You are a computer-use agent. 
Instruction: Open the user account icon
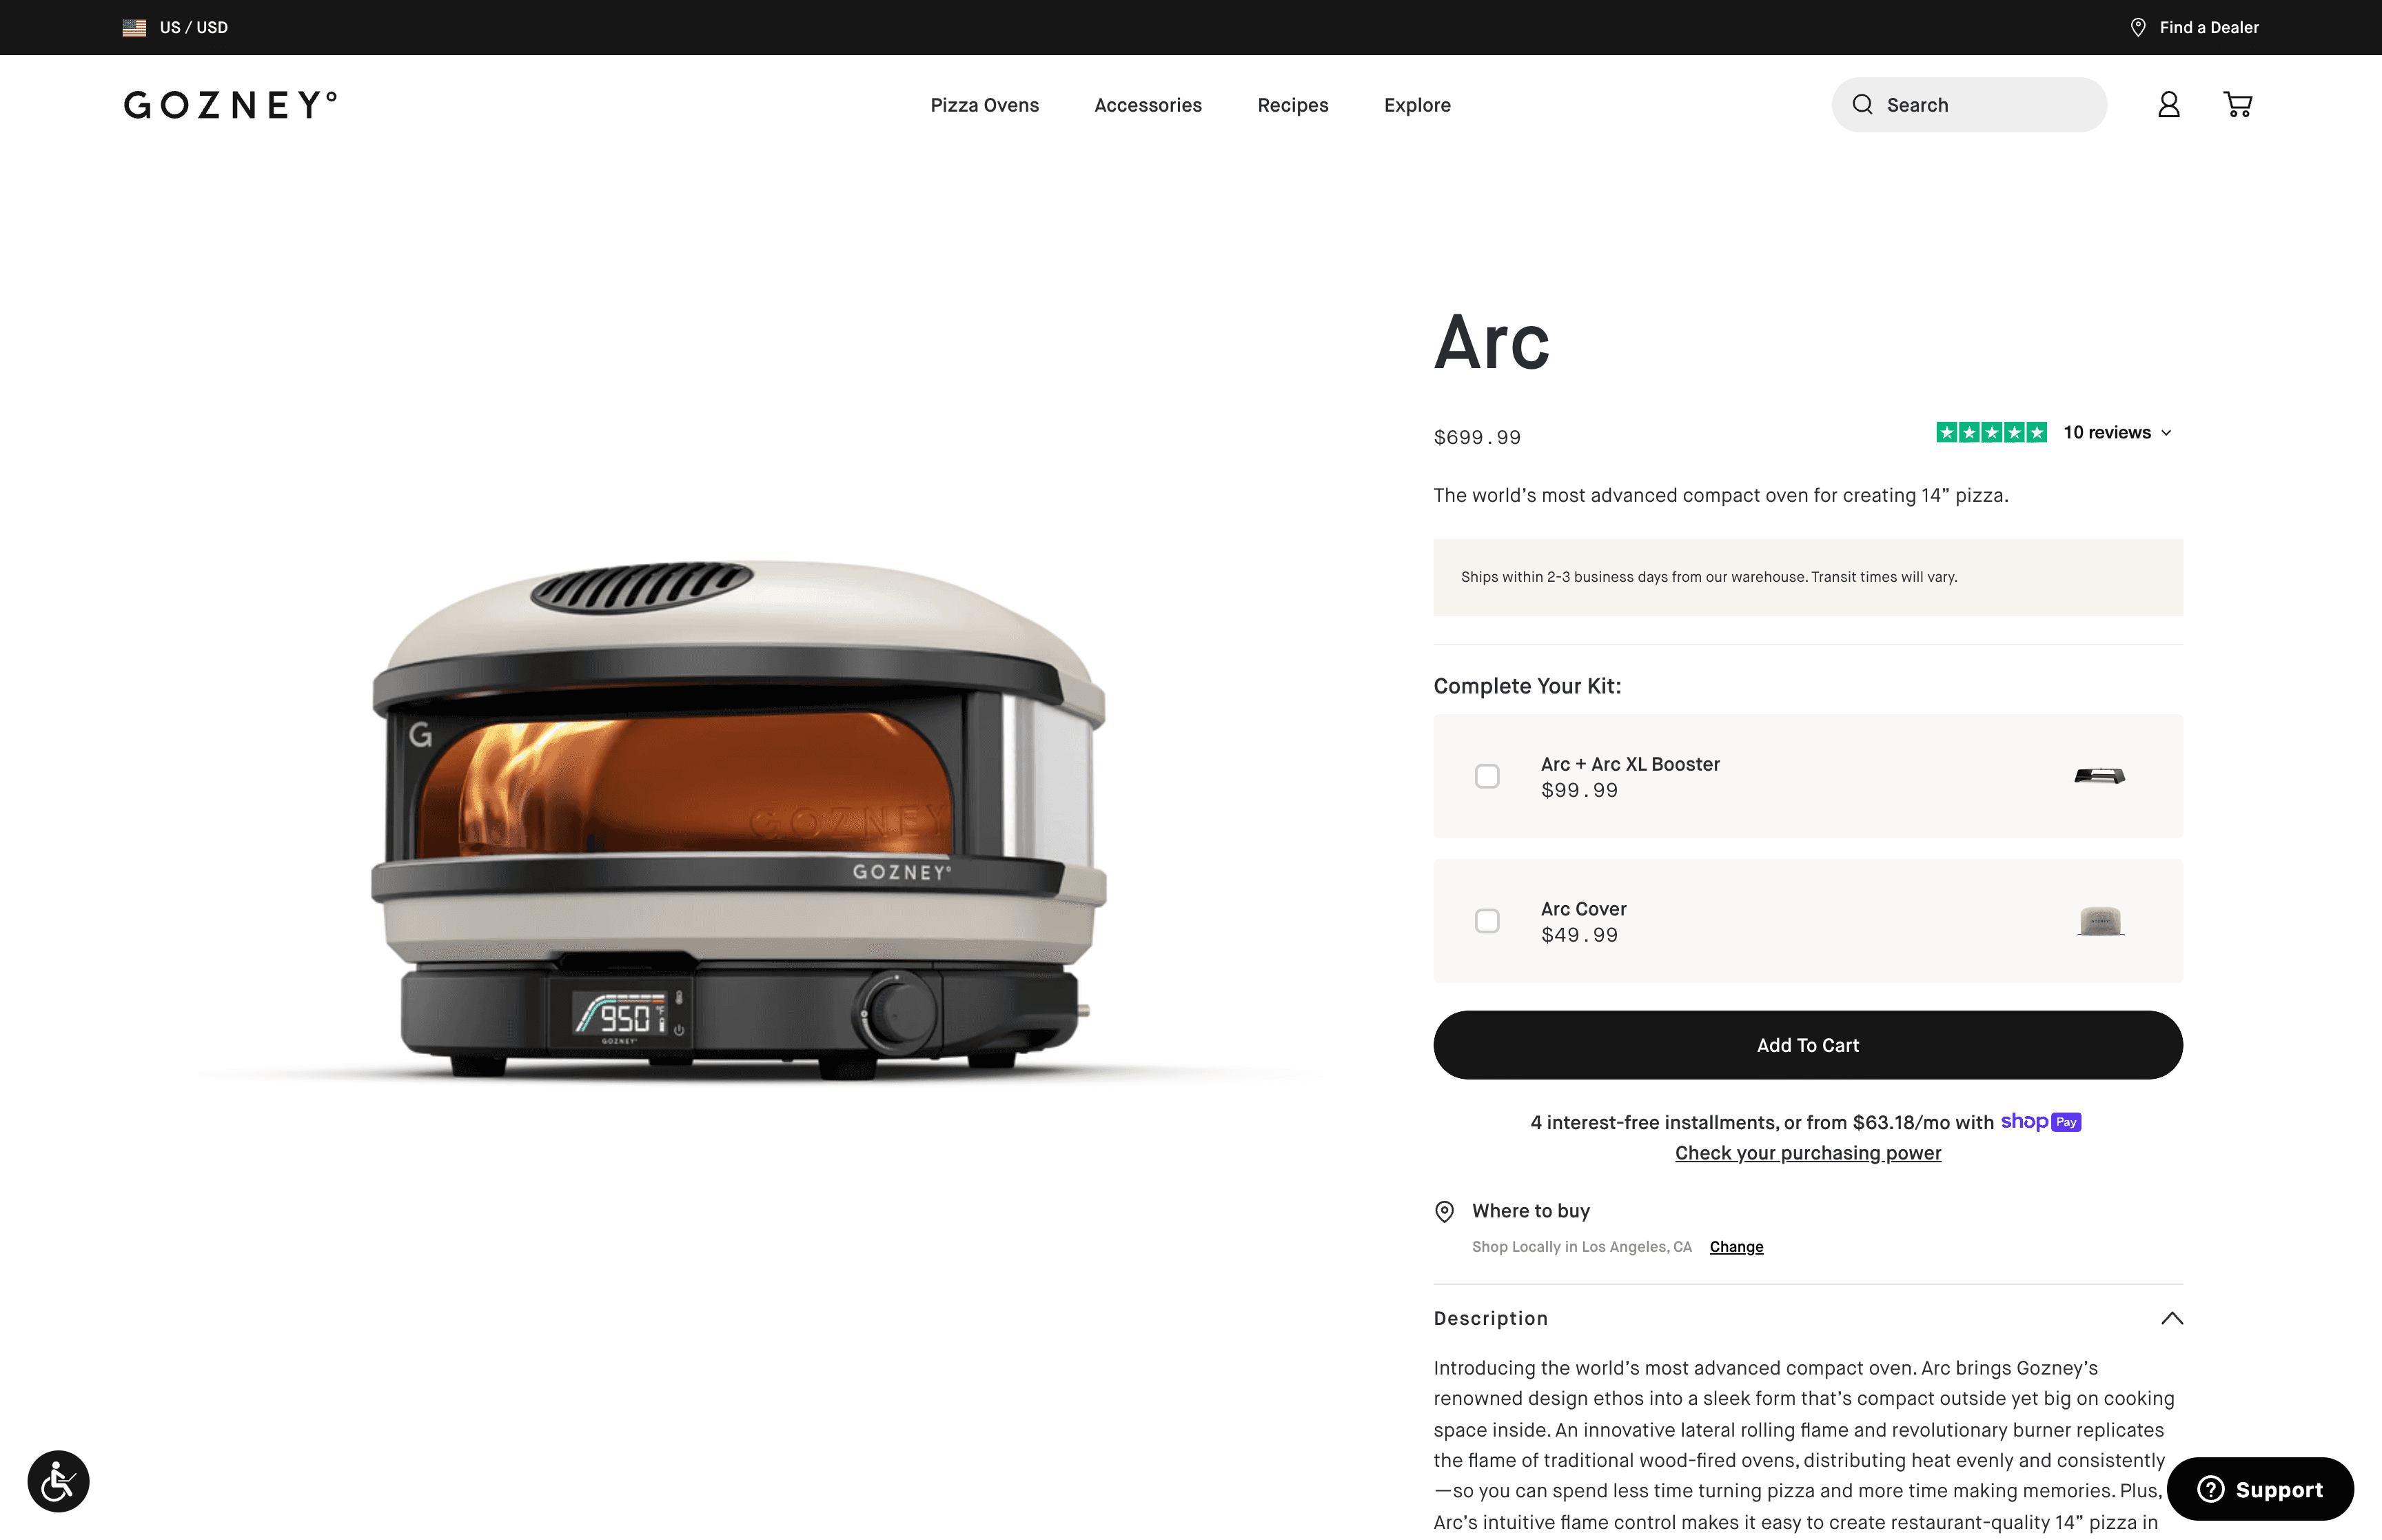click(2168, 105)
